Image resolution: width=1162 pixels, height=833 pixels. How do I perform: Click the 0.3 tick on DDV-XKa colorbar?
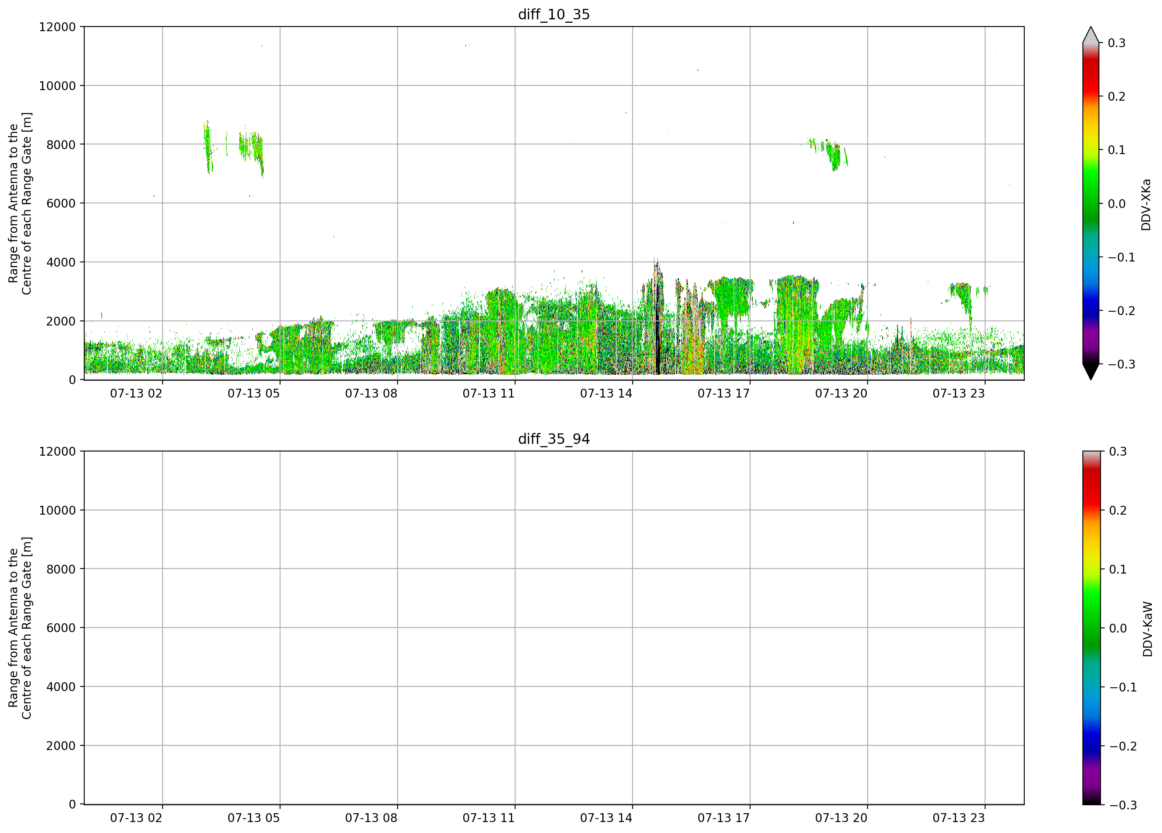1117,43
